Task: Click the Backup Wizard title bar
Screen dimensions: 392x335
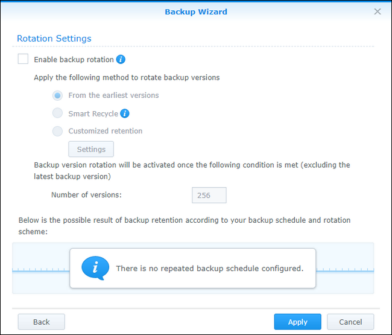Action: (x=196, y=11)
